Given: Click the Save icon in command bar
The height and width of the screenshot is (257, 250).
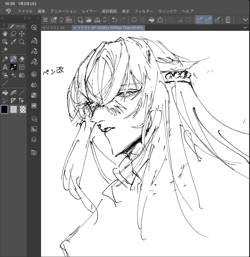Looking at the screenshot, I should [97, 20].
